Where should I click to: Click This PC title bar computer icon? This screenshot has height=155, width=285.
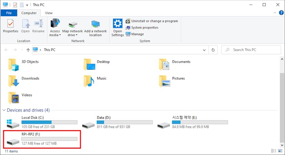click(x=5, y=5)
